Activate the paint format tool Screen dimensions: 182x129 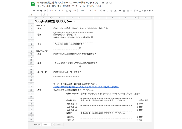coord(45,11)
